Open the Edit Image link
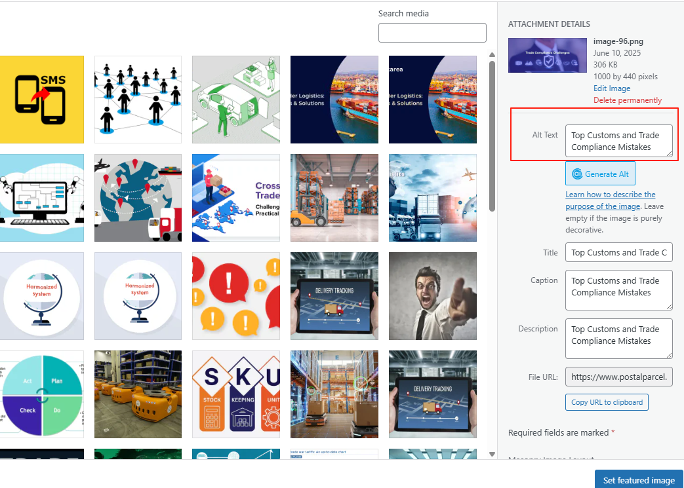Viewport: 684px width, 488px height. pyautogui.click(x=611, y=88)
